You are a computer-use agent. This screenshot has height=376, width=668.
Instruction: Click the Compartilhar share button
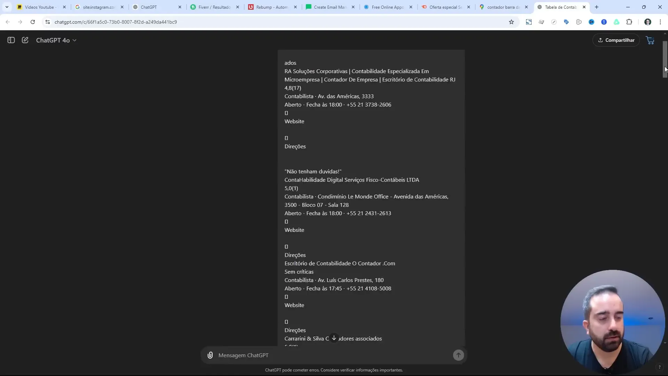pos(616,40)
